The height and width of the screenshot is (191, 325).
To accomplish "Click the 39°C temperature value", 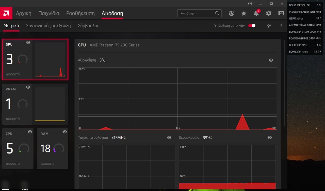I will [x=207, y=138].
